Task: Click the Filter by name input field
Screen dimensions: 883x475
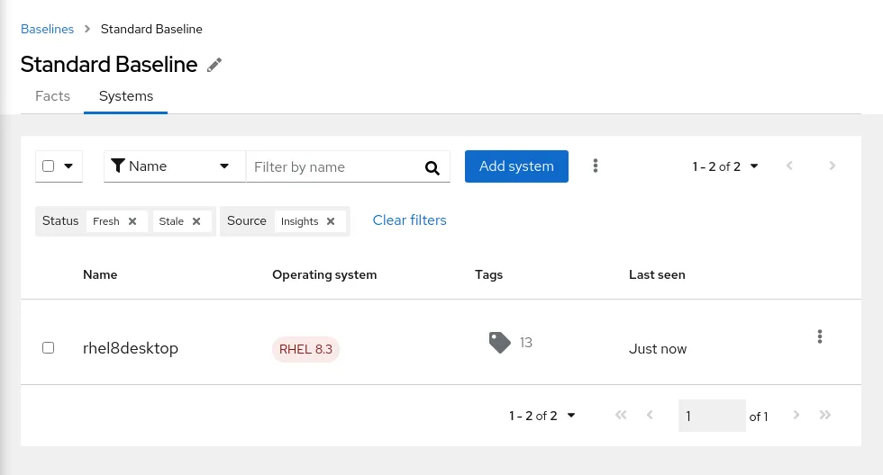Action: pyautogui.click(x=333, y=167)
